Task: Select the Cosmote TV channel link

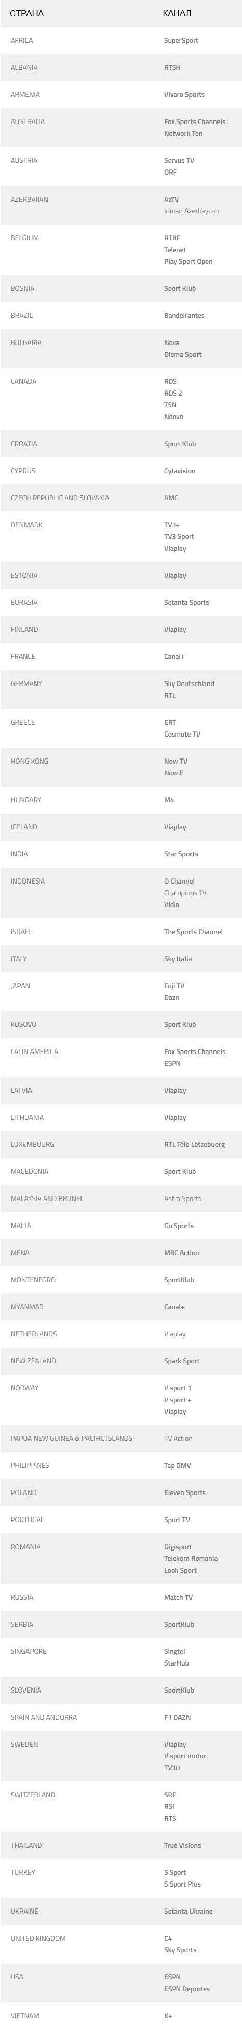Action: pos(182,735)
